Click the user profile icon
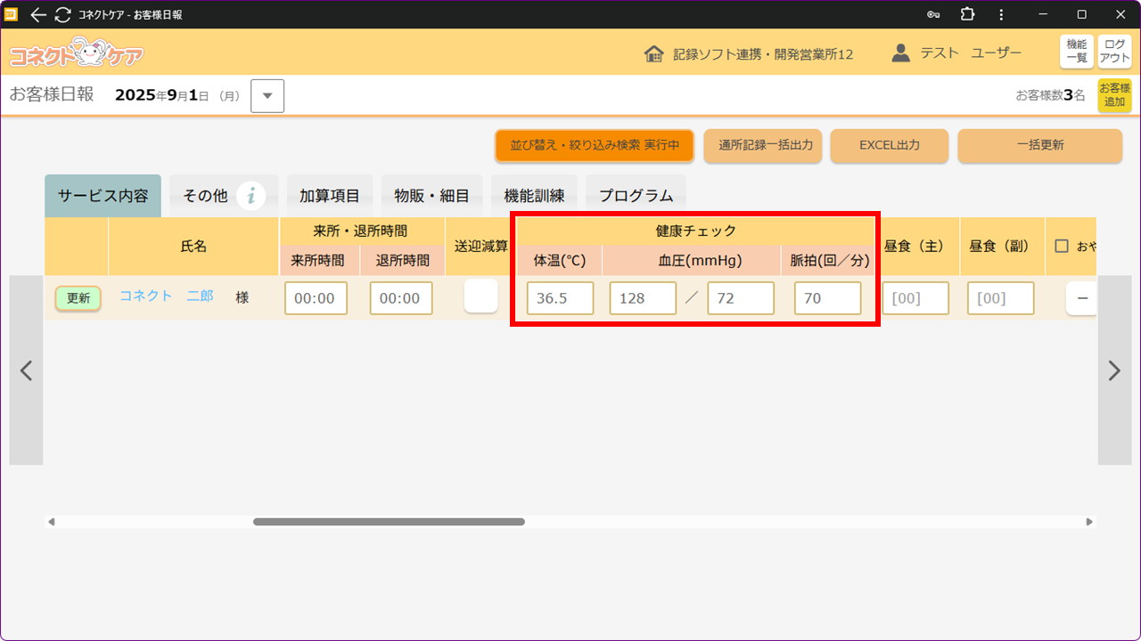This screenshot has height=641, width=1141. (x=901, y=53)
